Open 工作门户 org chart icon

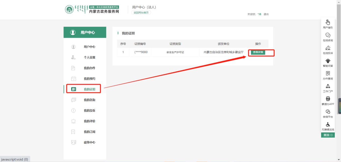click(x=328, y=86)
